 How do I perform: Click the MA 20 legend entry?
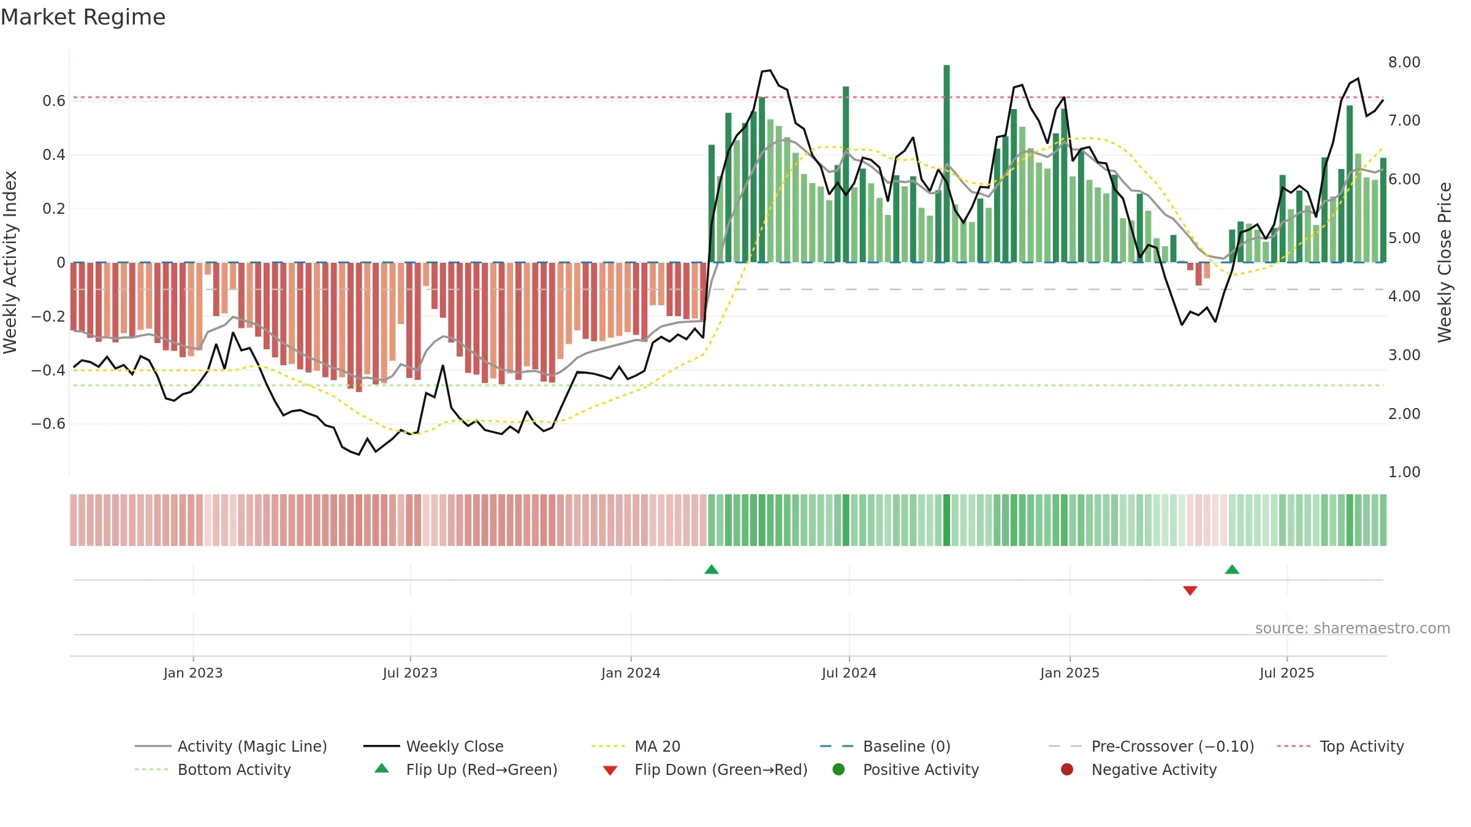636,746
